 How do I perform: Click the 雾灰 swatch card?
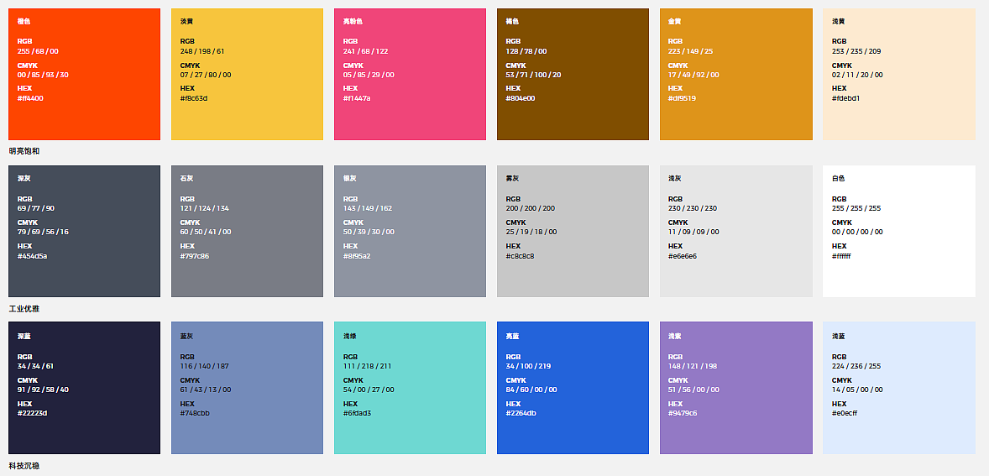(573, 232)
